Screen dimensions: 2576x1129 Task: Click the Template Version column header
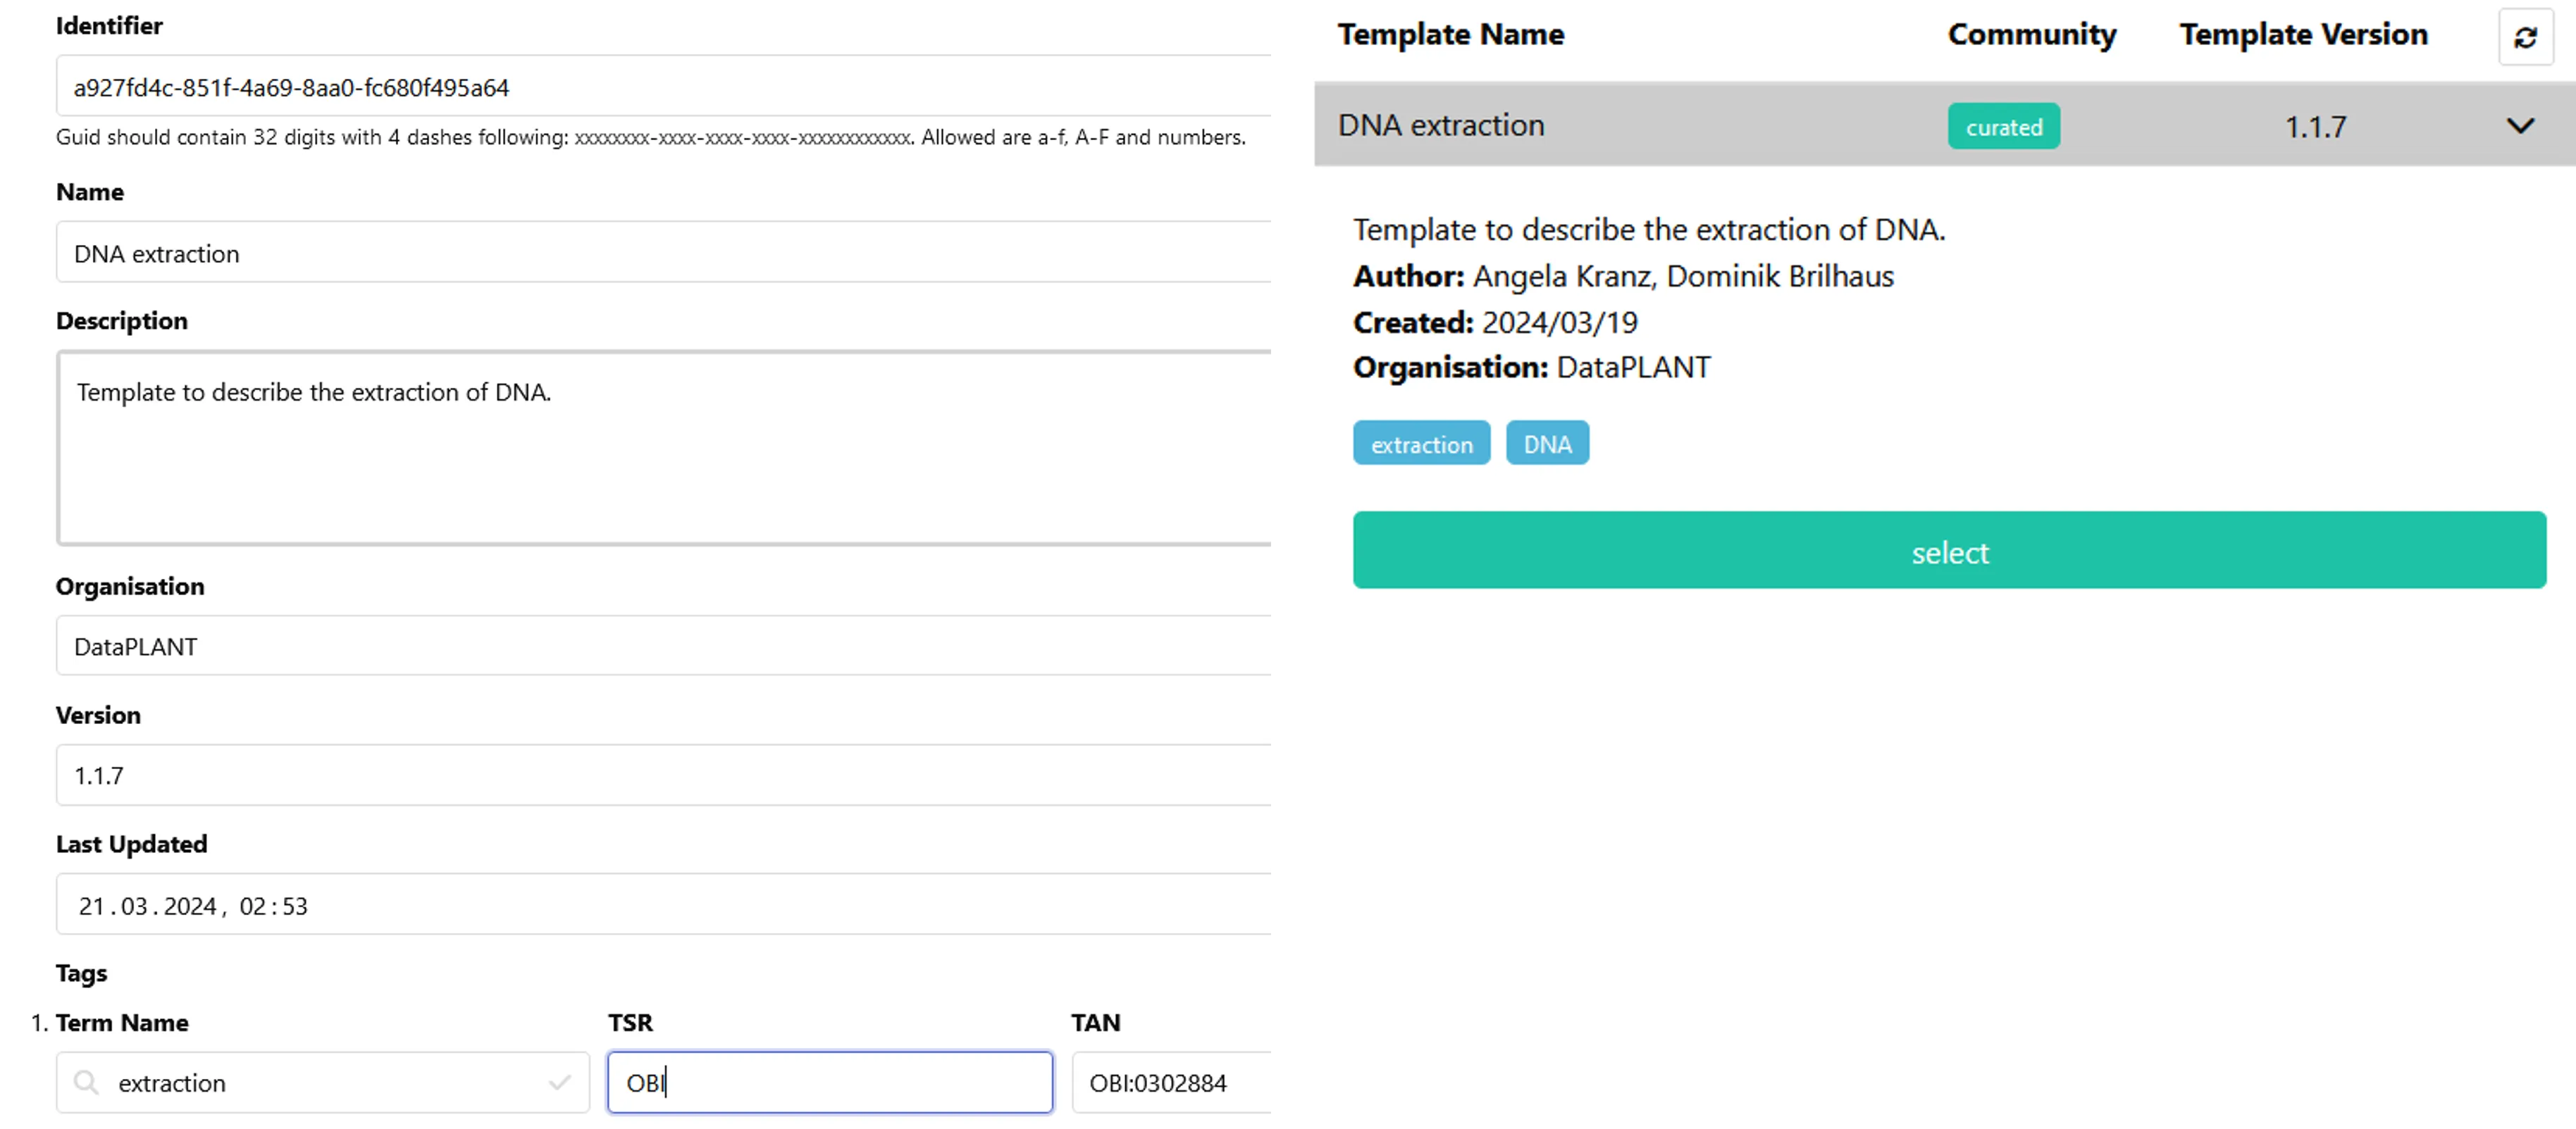(2303, 35)
